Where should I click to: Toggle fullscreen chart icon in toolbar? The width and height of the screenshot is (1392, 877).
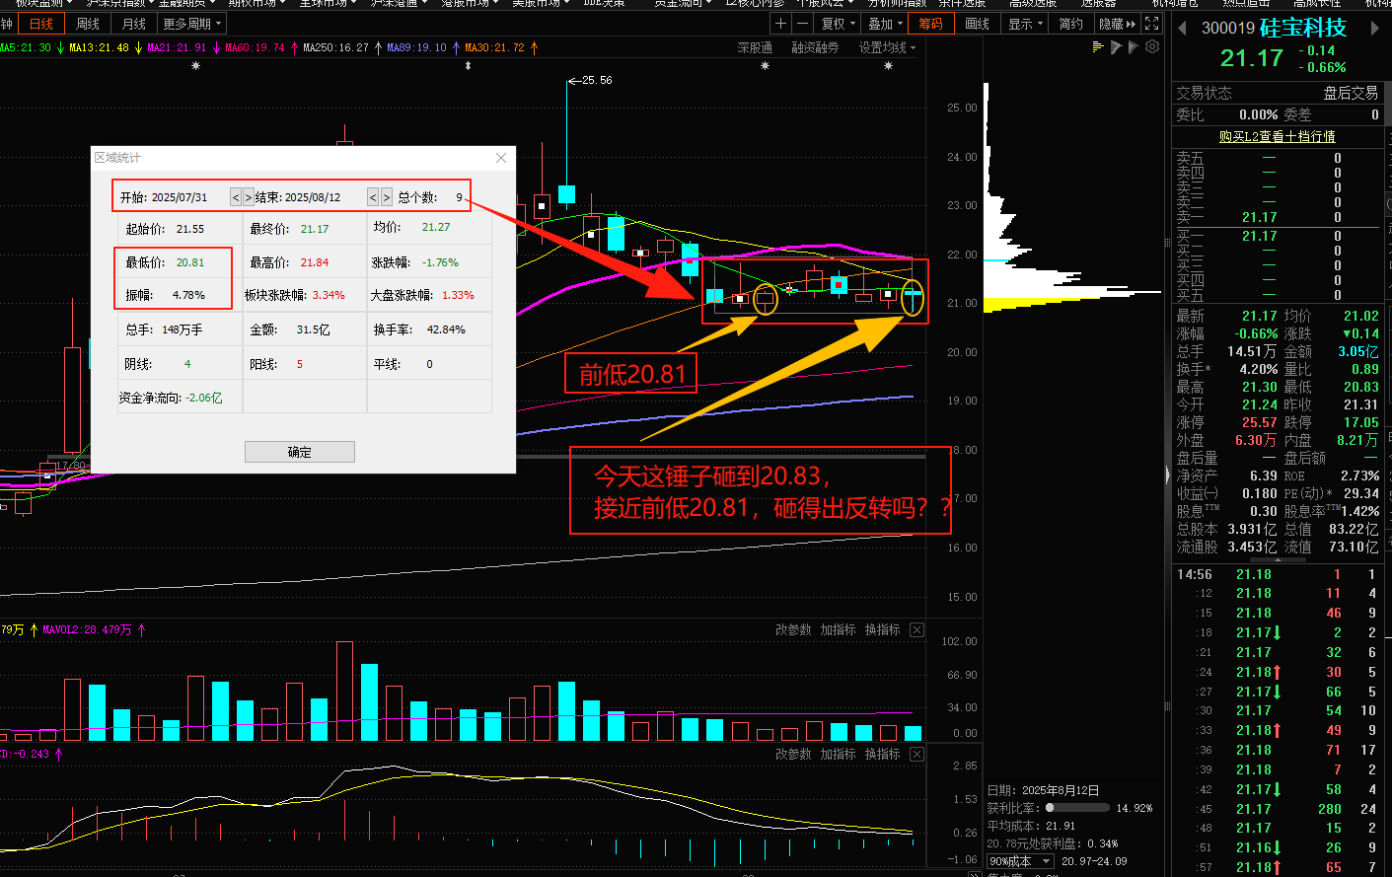point(1152,24)
